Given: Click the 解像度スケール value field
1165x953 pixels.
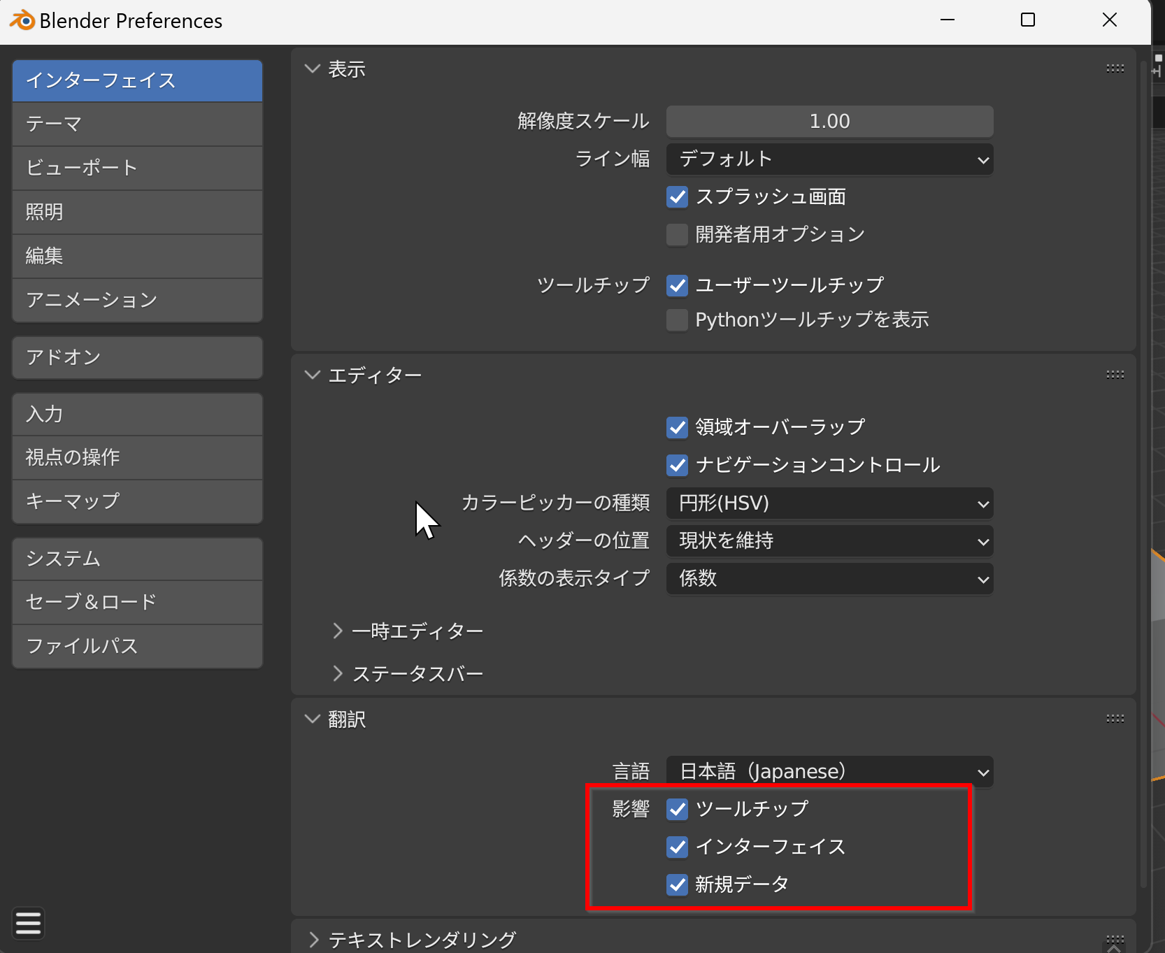Looking at the screenshot, I should [x=829, y=122].
